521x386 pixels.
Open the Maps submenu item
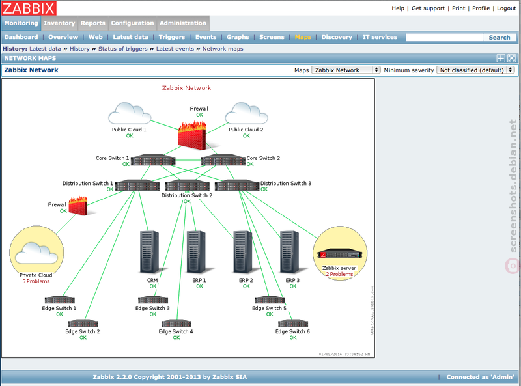click(x=303, y=37)
